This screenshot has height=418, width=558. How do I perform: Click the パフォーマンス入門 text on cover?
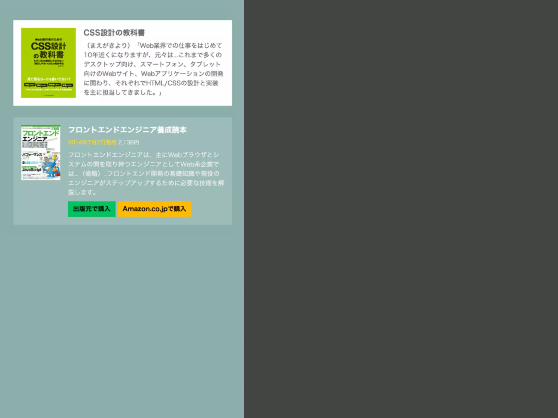(x=32, y=155)
